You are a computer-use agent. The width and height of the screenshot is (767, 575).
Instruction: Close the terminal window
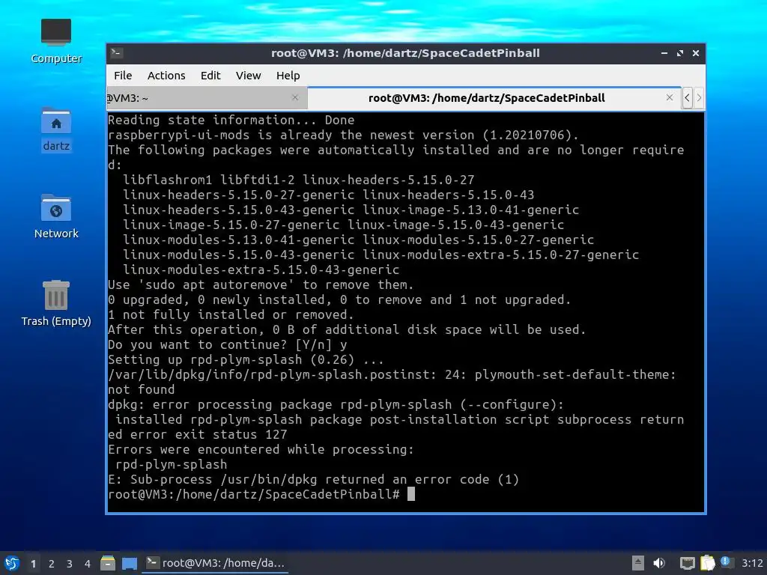click(696, 53)
